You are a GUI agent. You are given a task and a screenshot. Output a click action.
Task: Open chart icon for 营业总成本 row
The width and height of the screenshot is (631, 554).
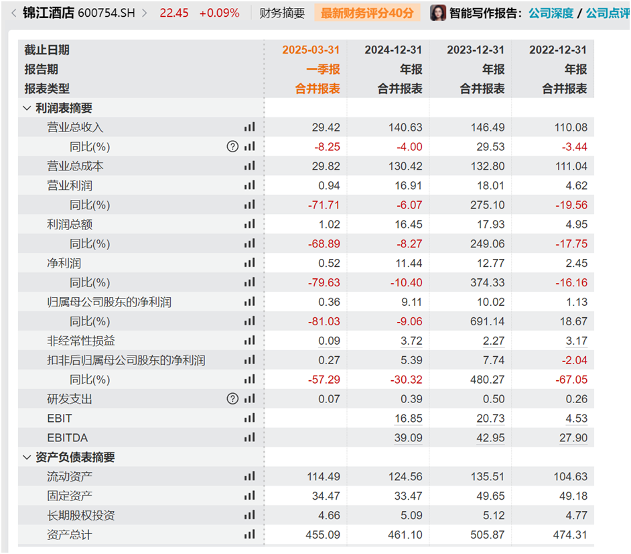[x=249, y=166]
